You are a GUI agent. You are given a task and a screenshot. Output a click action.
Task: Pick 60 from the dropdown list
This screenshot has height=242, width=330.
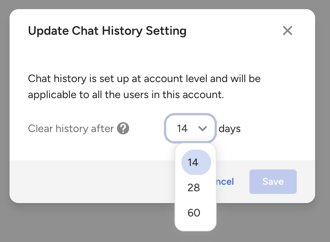tap(194, 213)
